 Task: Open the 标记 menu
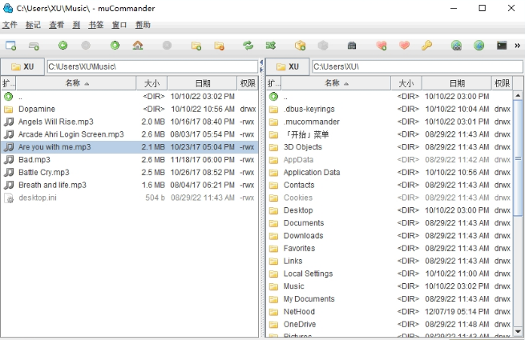[x=33, y=25]
